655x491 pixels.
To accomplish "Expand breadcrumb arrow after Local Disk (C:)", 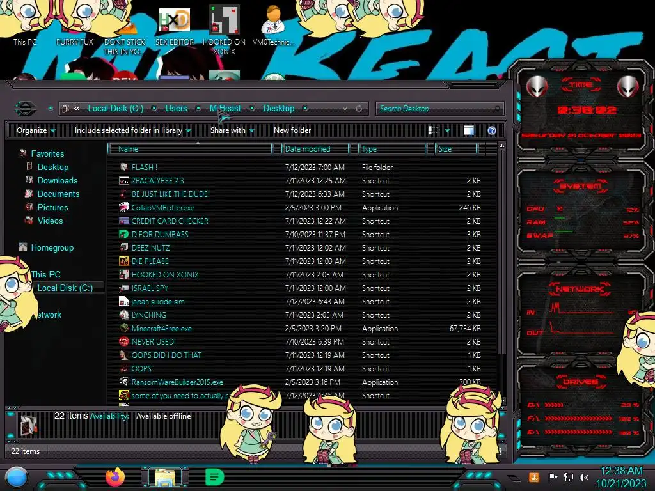I will (154, 109).
